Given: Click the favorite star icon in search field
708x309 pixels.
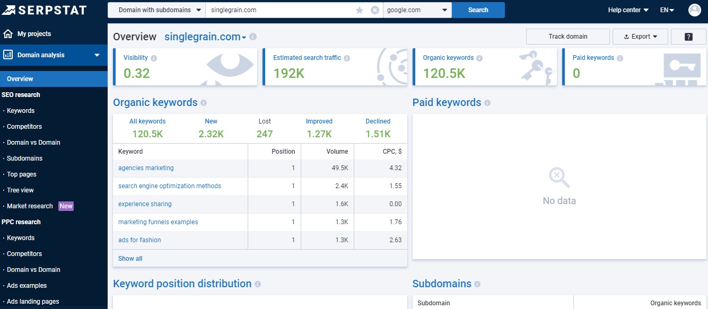Looking at the screenshot, I should click(x=360, y=10).
